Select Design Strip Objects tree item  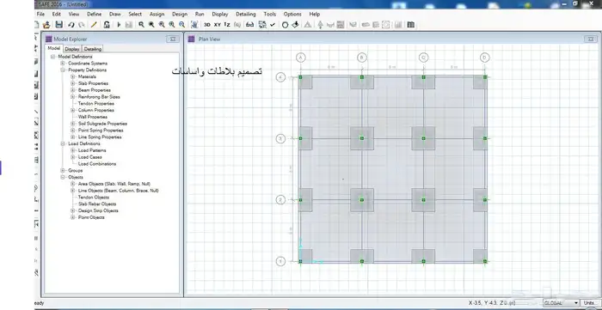tap(98, 210)
